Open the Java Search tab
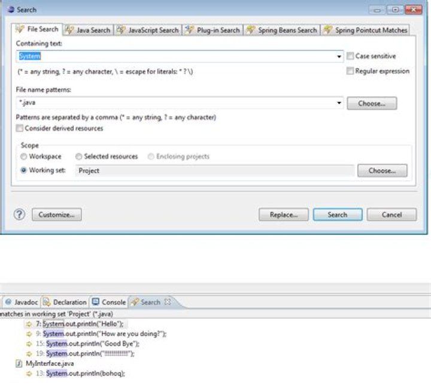This screenshot has width=431, height=385. pos(88,30)
